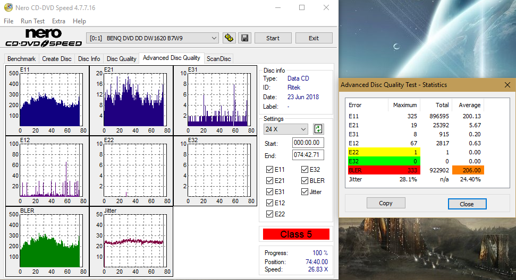Open the Extra menu
516x280 pixels.
(x=58, y=21)
